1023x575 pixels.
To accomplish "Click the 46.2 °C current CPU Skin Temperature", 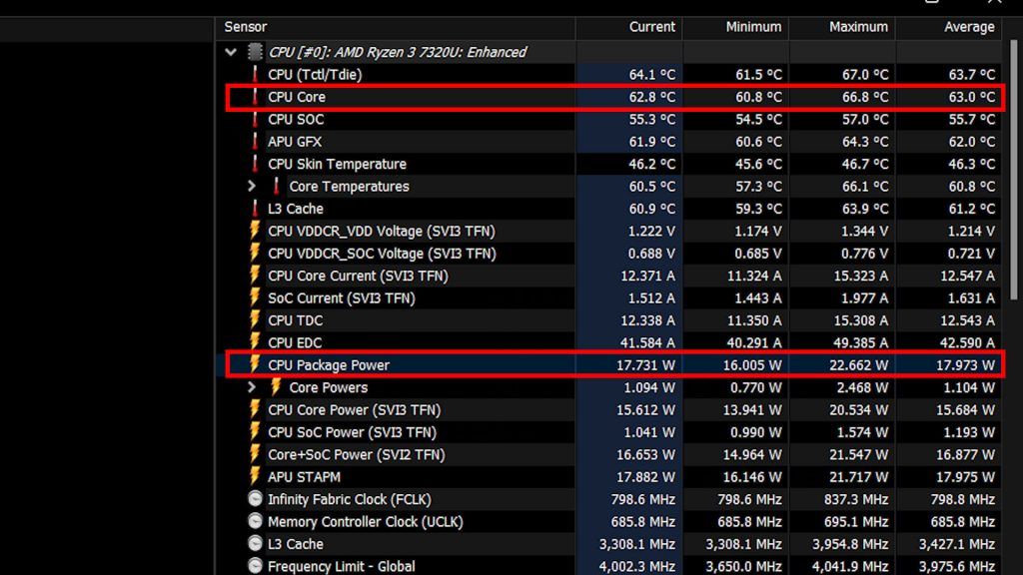I will (651, 165).
